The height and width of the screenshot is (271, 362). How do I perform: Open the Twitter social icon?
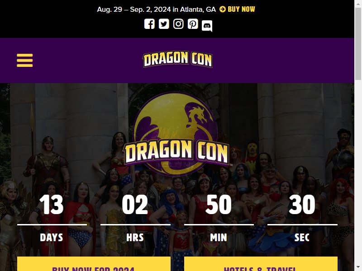click(x=164, y=24)
